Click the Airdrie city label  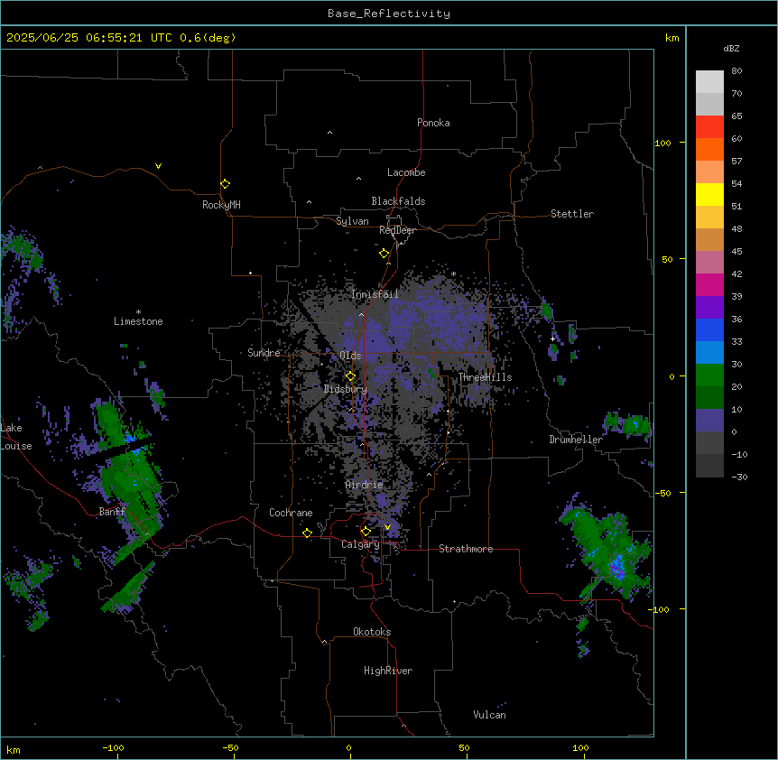point(365,485)
